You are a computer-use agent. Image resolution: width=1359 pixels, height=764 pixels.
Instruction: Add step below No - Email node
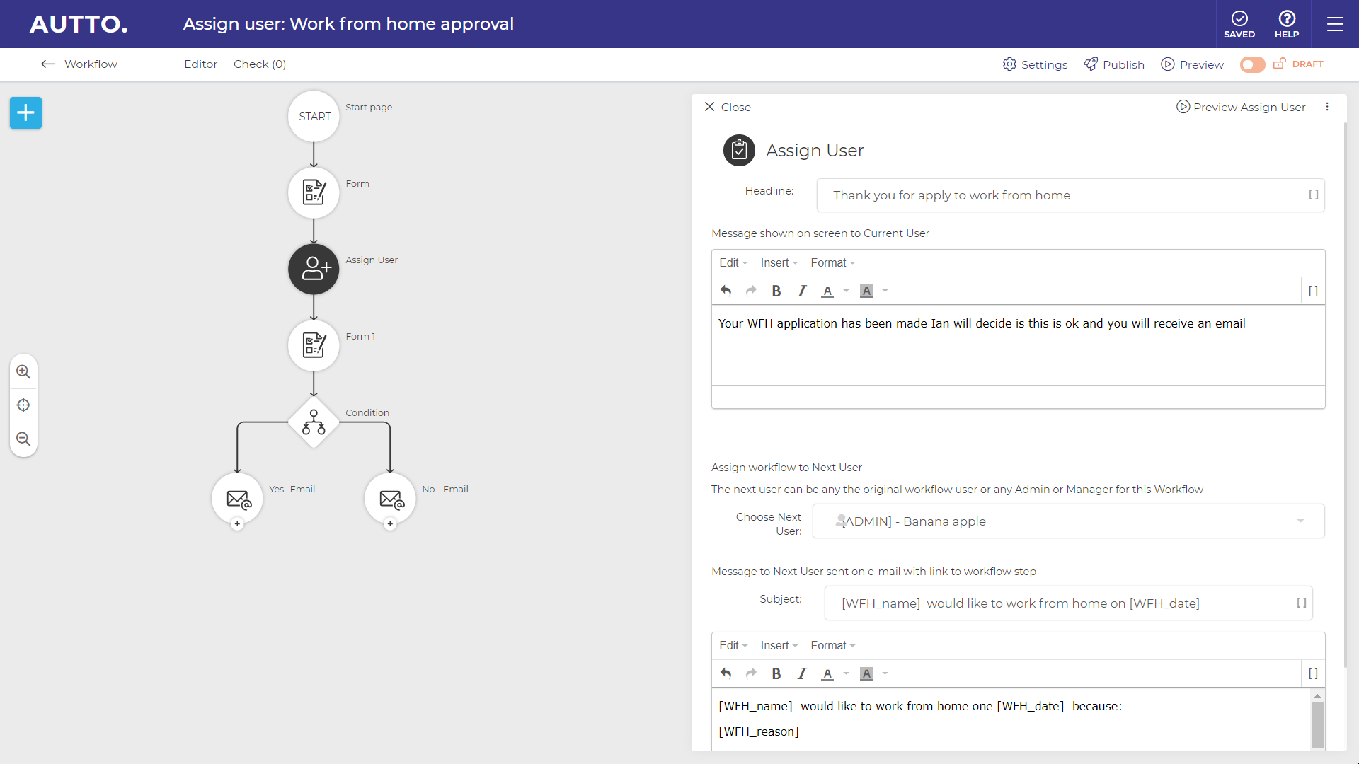(390, 524)
